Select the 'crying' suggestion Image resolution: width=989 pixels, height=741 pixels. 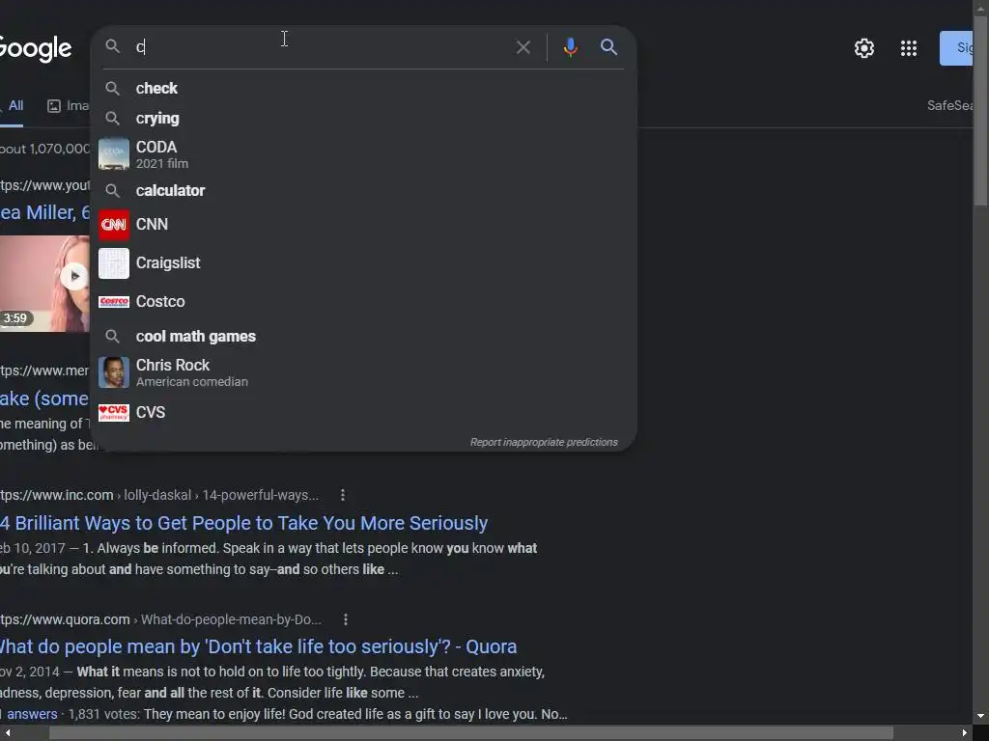[363, 119]
